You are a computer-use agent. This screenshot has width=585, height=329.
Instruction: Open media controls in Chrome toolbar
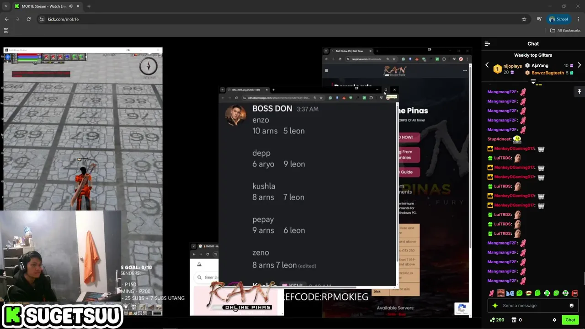[539, 19]
